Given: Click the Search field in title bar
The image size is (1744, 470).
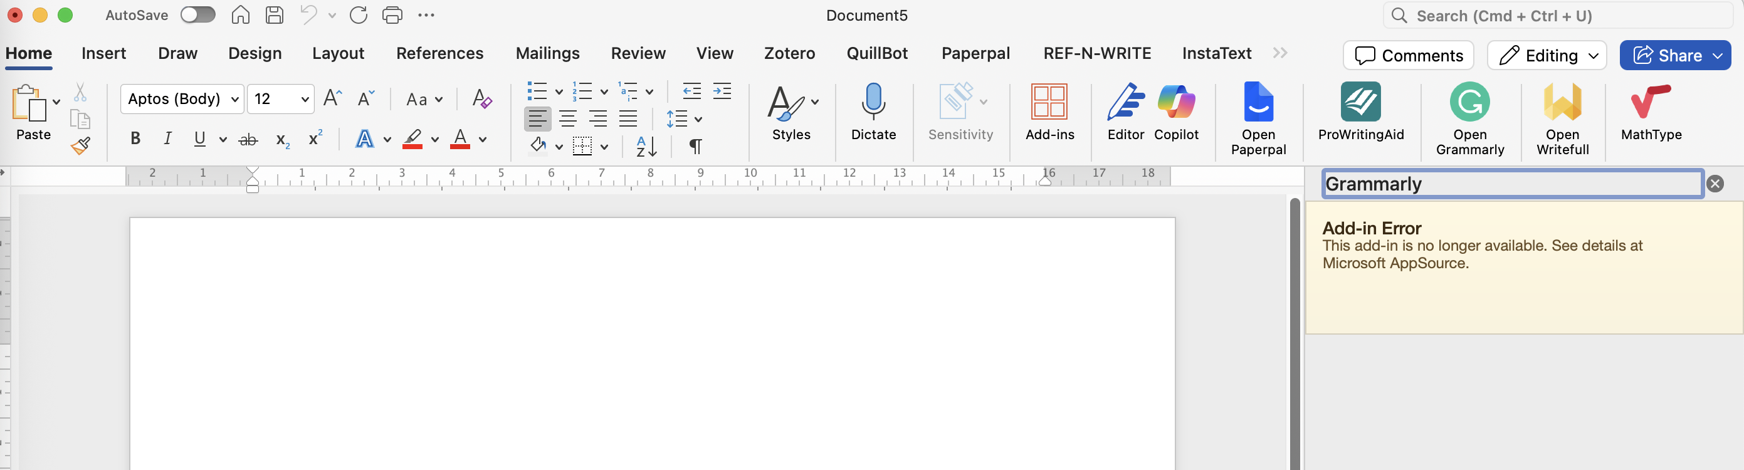Looking at the screenshot, I should [x=1557, y=16].
